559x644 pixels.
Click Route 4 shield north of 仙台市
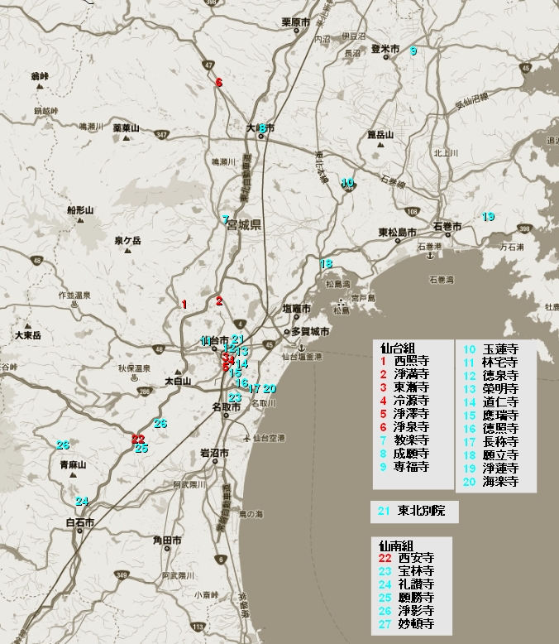240,324
